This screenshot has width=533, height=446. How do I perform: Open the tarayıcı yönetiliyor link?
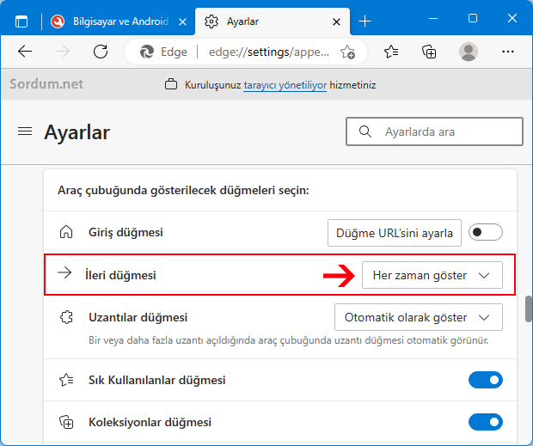point(285,85)
